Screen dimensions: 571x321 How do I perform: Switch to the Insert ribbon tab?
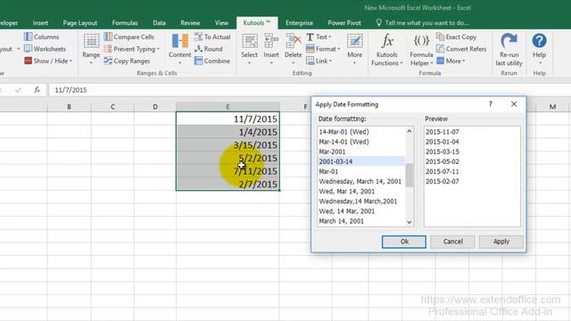click(40, 23)
